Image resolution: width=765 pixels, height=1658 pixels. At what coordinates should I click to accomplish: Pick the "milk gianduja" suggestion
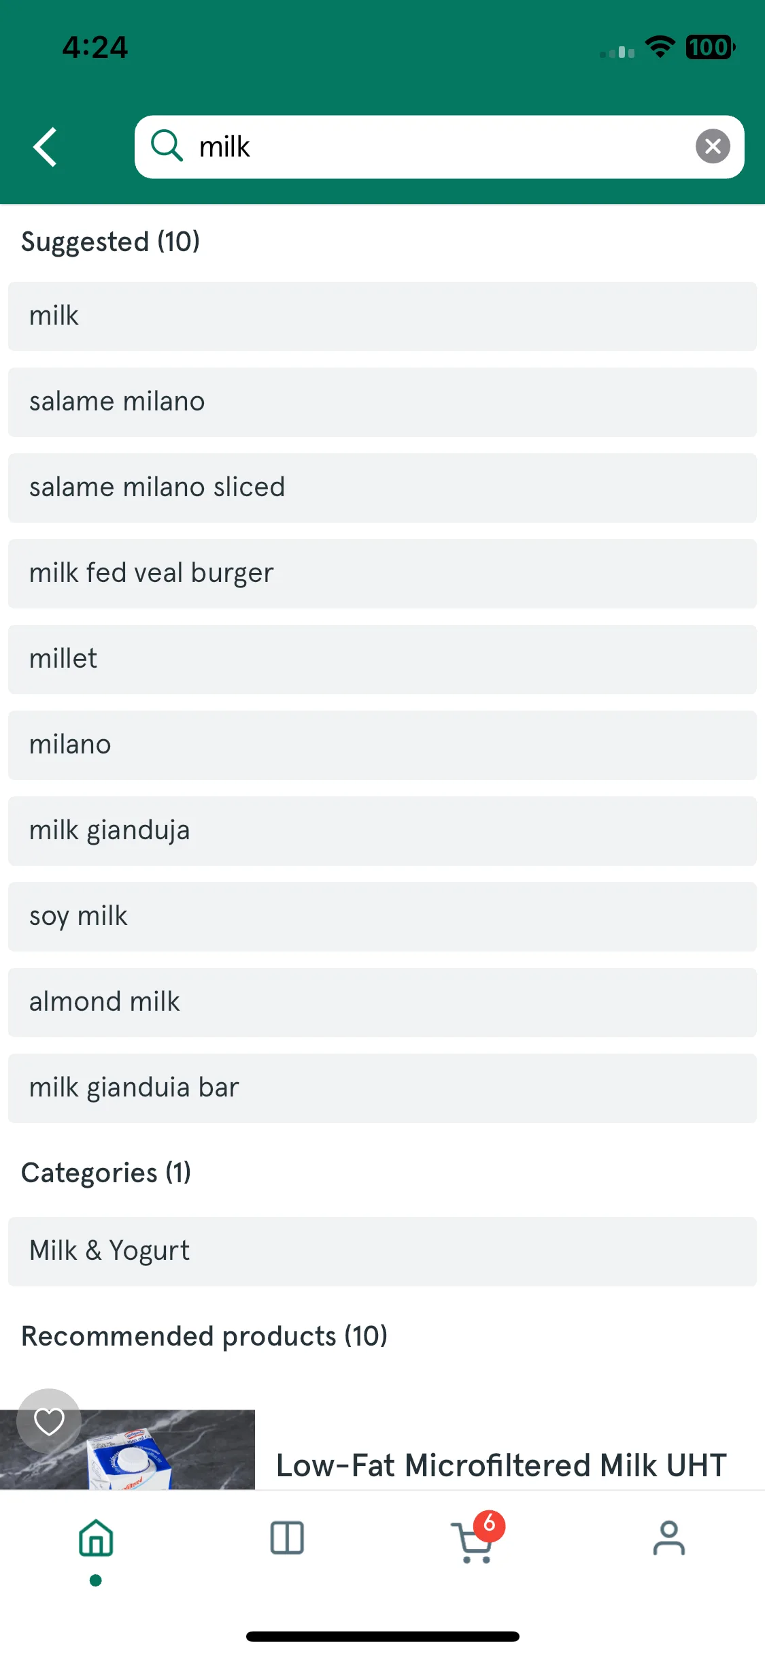click(x=382, y=831)
